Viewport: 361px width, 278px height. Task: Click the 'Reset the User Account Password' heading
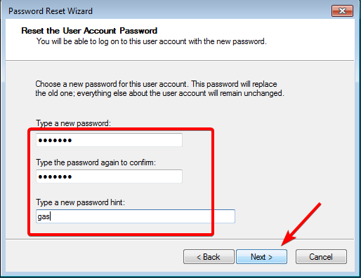click(x=89, y=31)
